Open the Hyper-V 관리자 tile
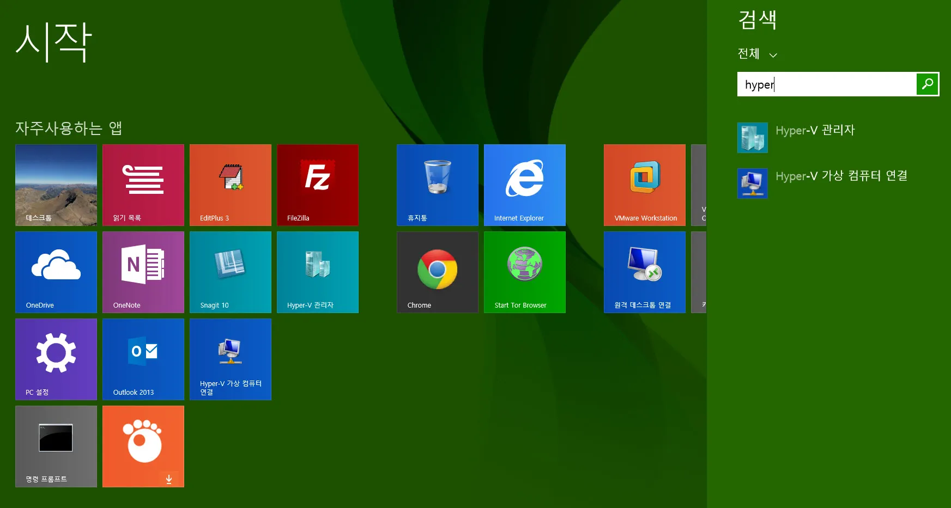Viewport: 951px width, 508px height. pyautogui.click(x=318, y=272)
